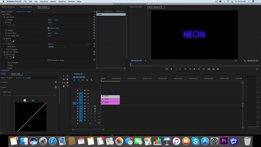Select the Ripple Edit tool
This screenshot has width=261, height=147.
pyautogui.click(x=64, y=79)
